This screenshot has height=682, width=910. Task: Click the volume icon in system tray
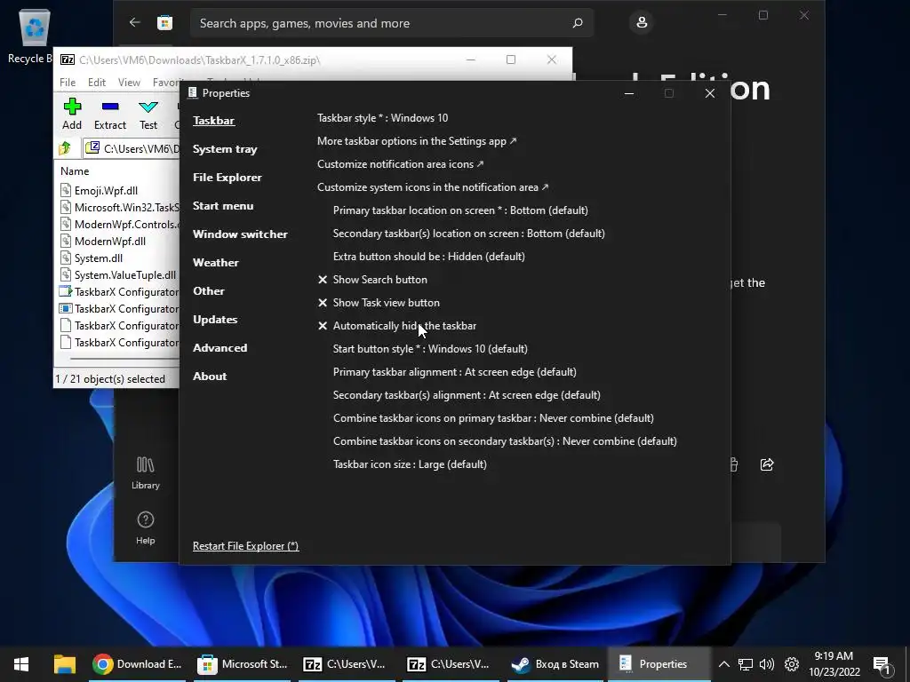pyautogui.click(x=767, y=664)
